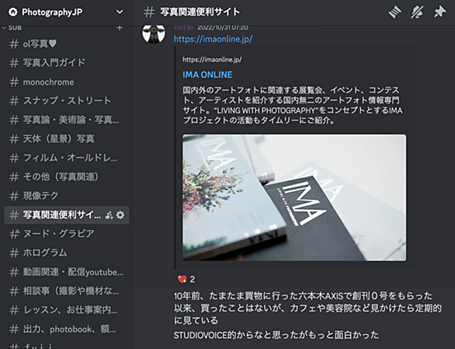Select the 写真入門ガイド channel
The image size is (455, 349).
tap(67, 62)
